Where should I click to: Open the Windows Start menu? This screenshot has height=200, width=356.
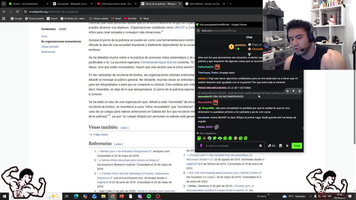click(4, 196)
